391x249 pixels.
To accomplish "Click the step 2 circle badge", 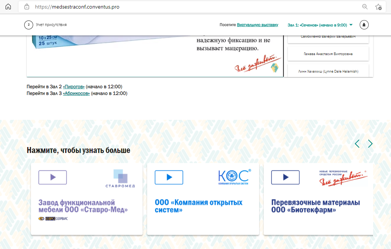I will click(29, 25).
